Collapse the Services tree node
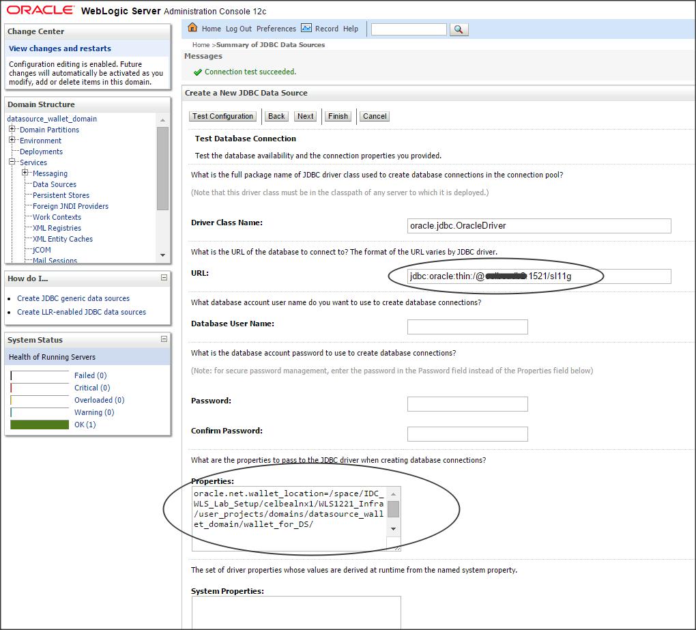The width and height of the screenshot is (696, 630). point(12,162)
